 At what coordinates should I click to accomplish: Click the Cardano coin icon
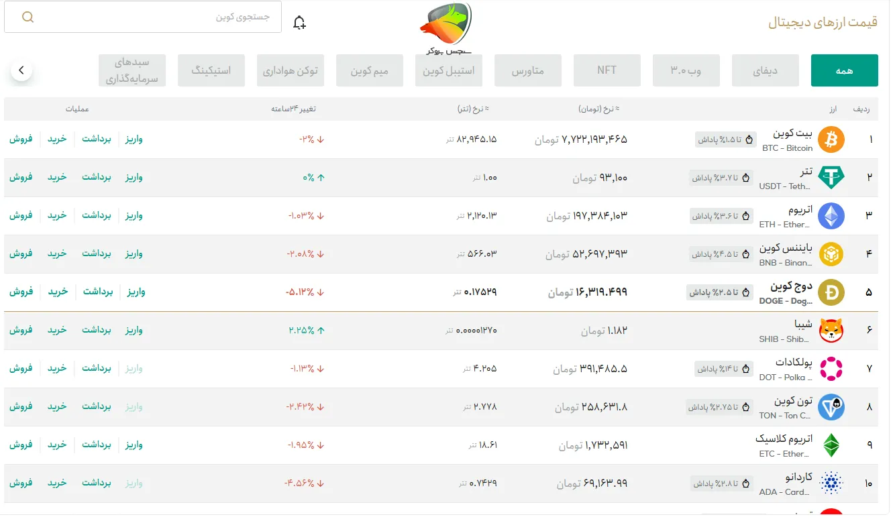point(831,483)
